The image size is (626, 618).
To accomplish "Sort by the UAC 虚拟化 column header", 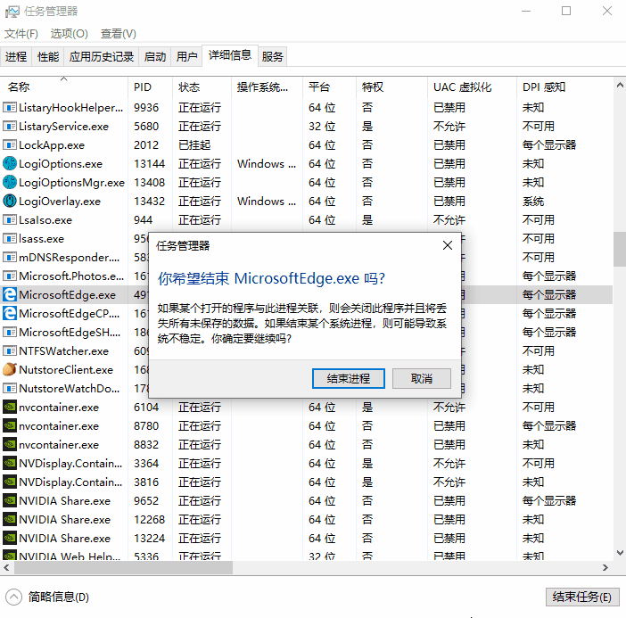I will [x=472, y=87].
